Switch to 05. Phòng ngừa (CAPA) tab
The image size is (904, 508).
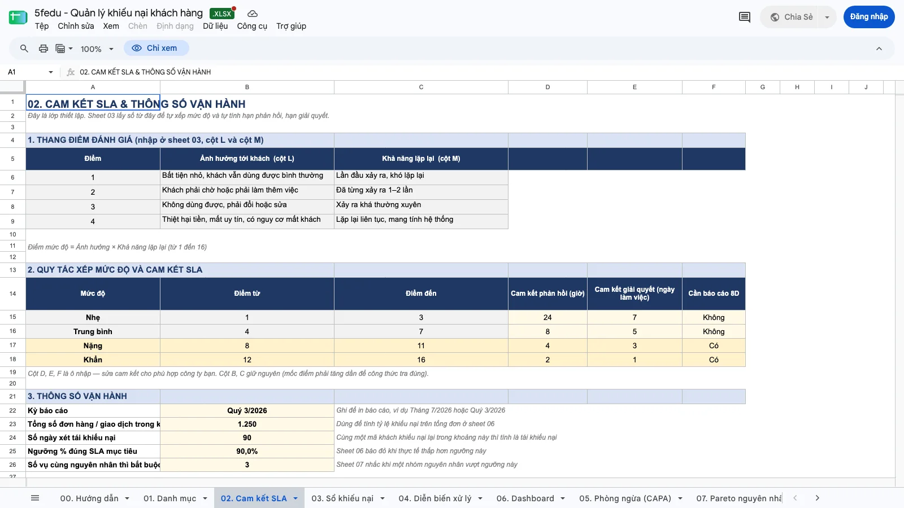[625, 498]
